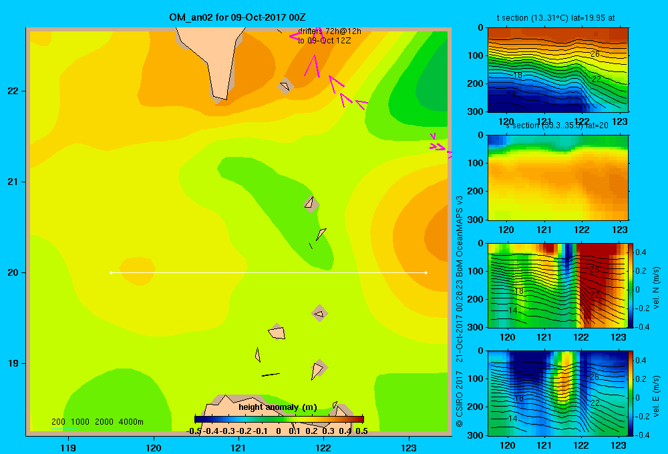This screenshot has height=454, width=668.
Task: Open the eastward velocity section panel
Action: click(x=558, y=393)
